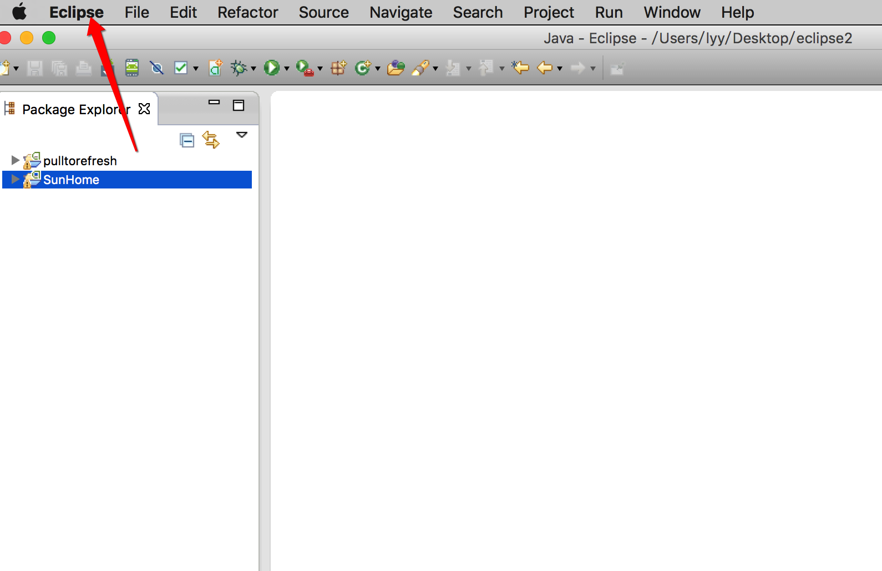Select the Package Explorer tab
The width and height of the screenshot is (882, 571).
click(x=76, y=109)
